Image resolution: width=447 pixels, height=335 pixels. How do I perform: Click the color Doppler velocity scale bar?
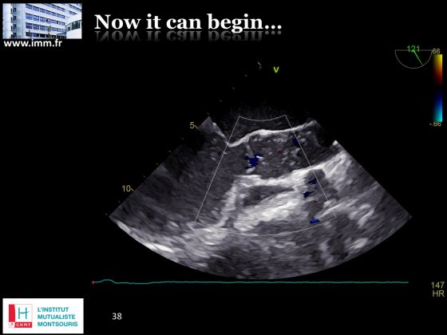coord(438,88)
